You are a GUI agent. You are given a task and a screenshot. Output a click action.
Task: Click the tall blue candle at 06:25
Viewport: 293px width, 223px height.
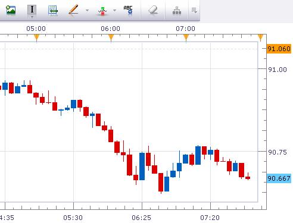pyautogui.click(x=142, y=167)
